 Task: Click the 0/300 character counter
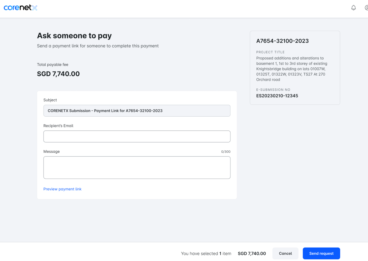click(226, 151)
